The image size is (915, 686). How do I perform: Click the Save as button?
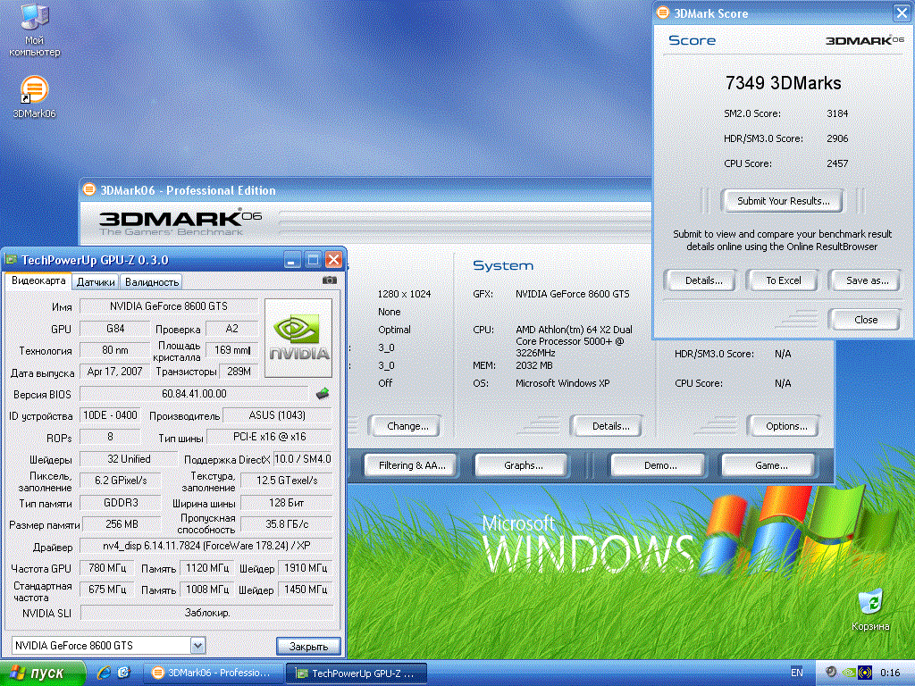tap(867, 280)
